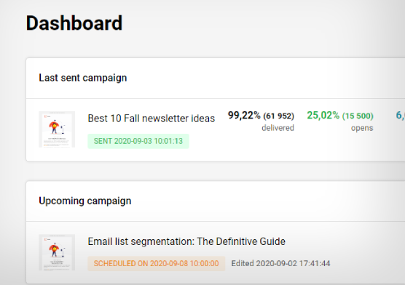
Task: Click the opens label under 25,02%
Action: (x=362, y=128)
